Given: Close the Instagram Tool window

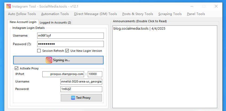Looking at the screenshot, I should pyautogui.click(x=216, y=6).
